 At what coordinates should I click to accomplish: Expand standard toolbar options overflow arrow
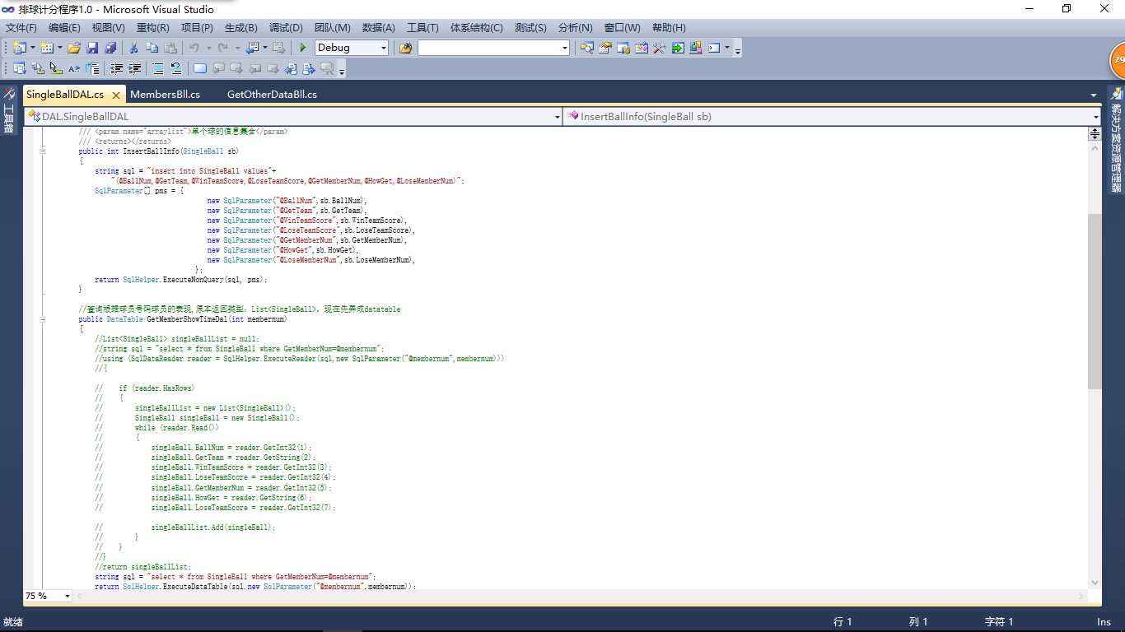[737, 49]
